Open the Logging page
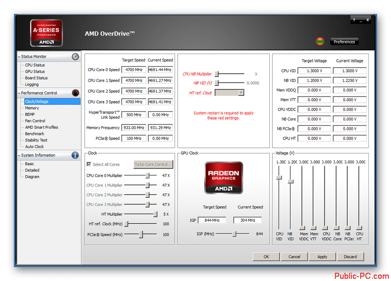The height and width of the screenshot is (281, 391). 32,85
